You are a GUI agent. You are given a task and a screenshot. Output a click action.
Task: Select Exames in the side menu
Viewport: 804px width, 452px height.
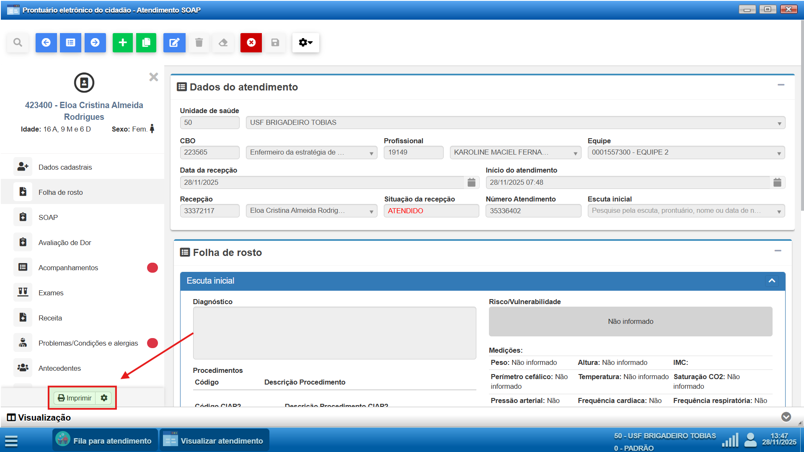tap(51, 293)
